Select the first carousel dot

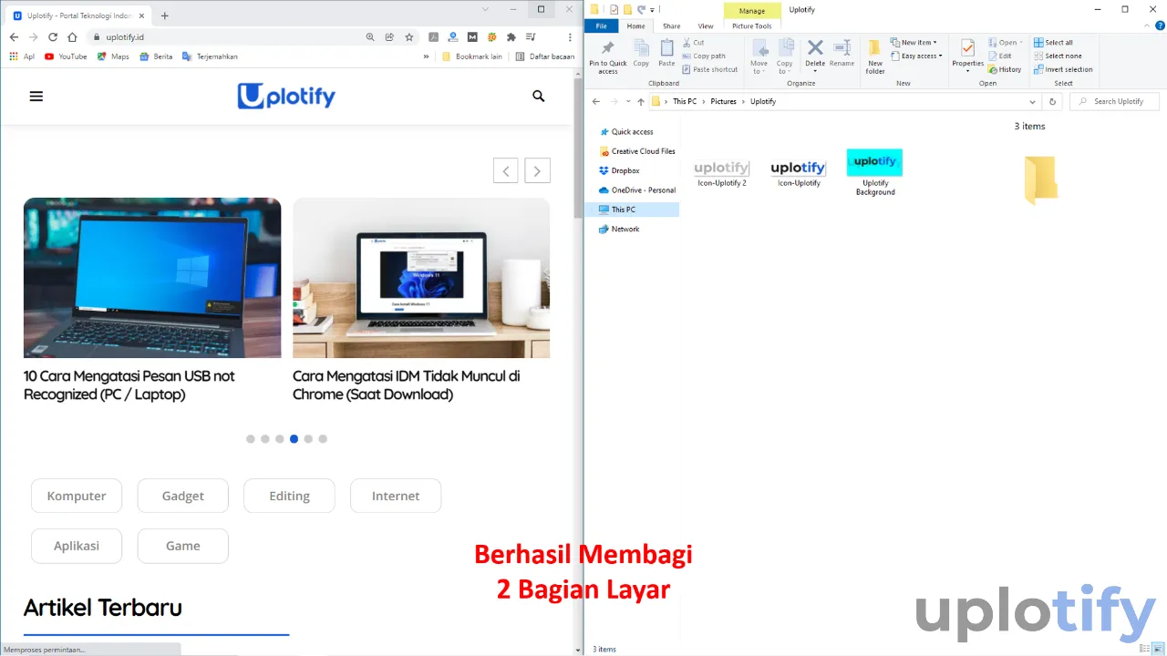pos(251,439)
